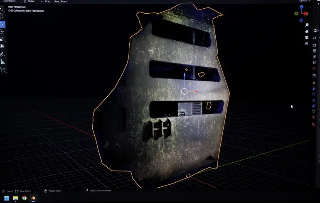Click the viewport zoom magnifier icon
This screenshot has height=203, width=320.
[306, 25]
